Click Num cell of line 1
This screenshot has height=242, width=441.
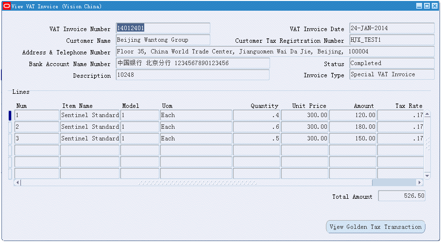[x=37, y=115]
